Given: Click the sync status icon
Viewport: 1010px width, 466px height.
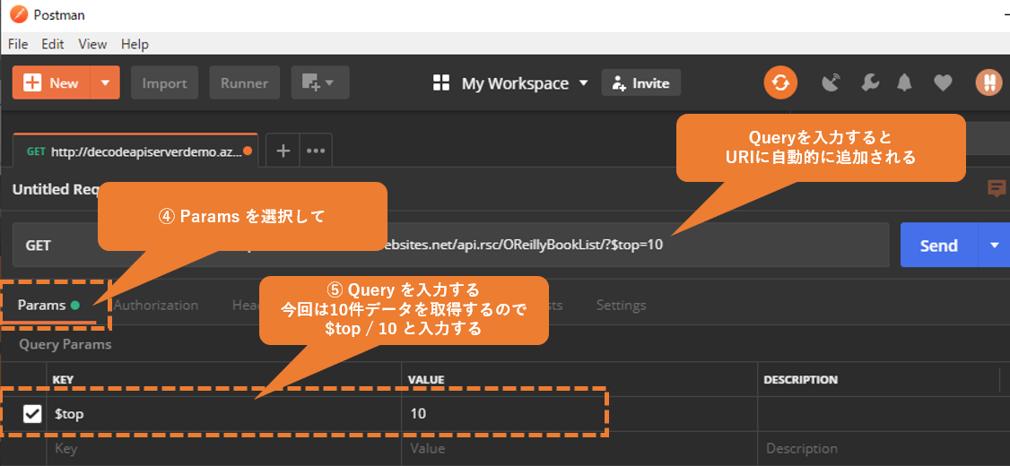Looking at the screenshot, I should click(780, 83).
